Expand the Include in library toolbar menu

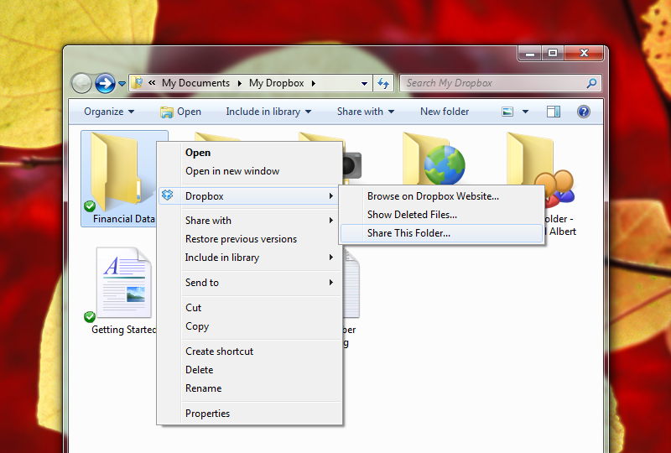pos(268,112)
